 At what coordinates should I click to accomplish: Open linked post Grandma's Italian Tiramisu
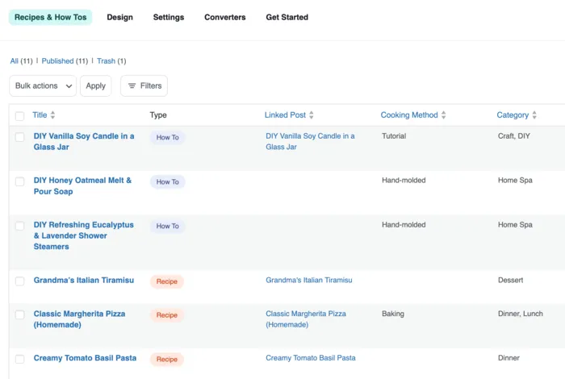click(x=309, y=280)
